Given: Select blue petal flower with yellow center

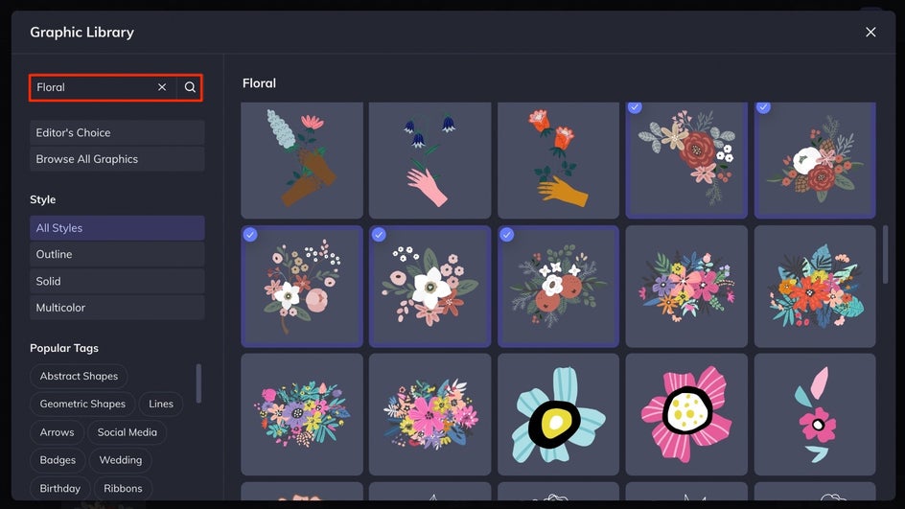Looking at the screenshot, I should (558, 414).
